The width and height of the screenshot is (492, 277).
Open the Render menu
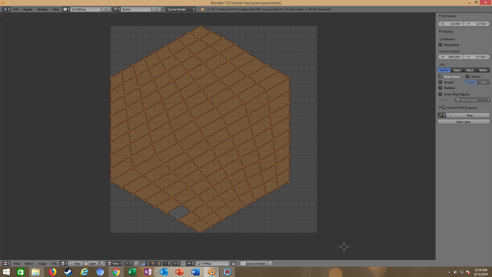point(28,9)
